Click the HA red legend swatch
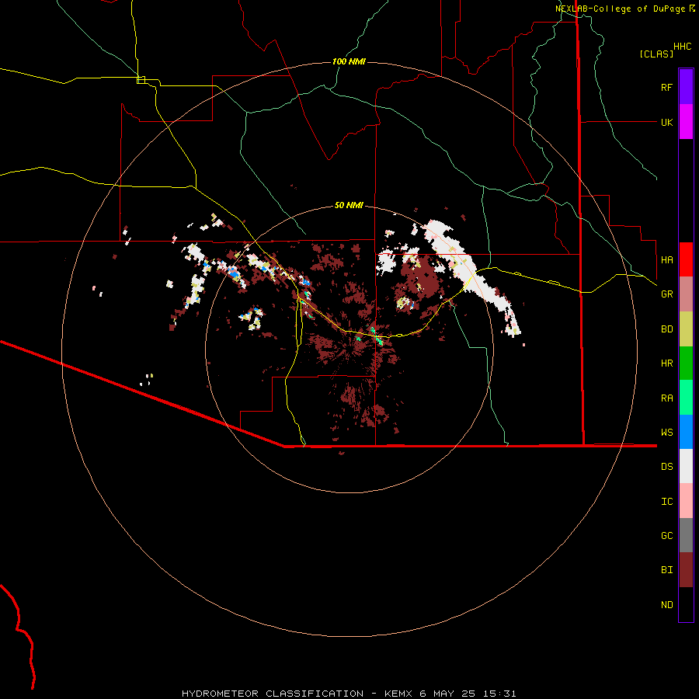The height and width of the screenshot is (699, 699). point(686,259)
